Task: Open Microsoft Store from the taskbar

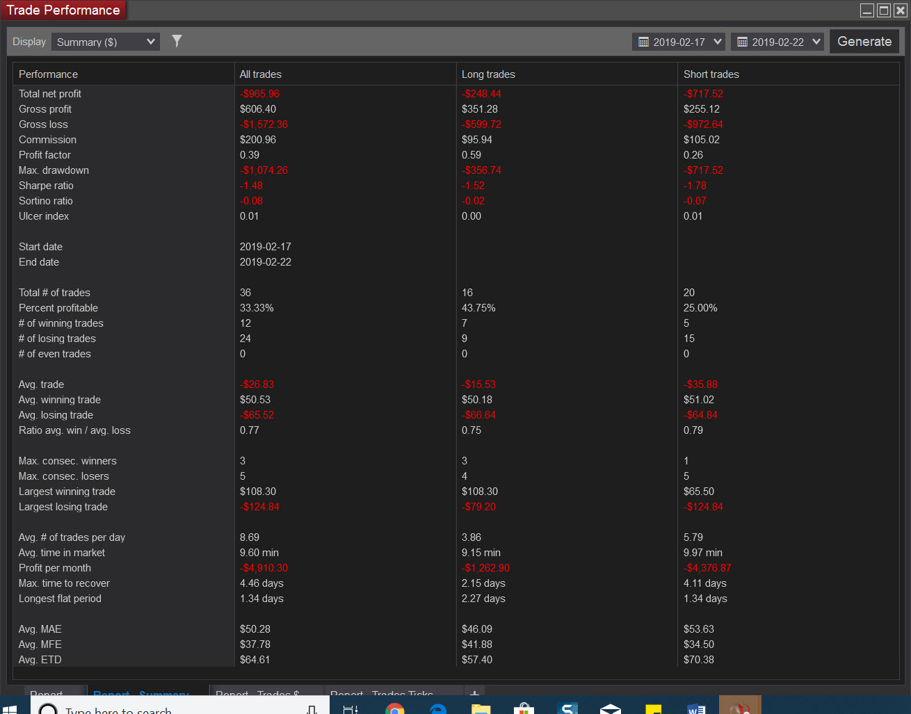Action: tap(524, 708)
